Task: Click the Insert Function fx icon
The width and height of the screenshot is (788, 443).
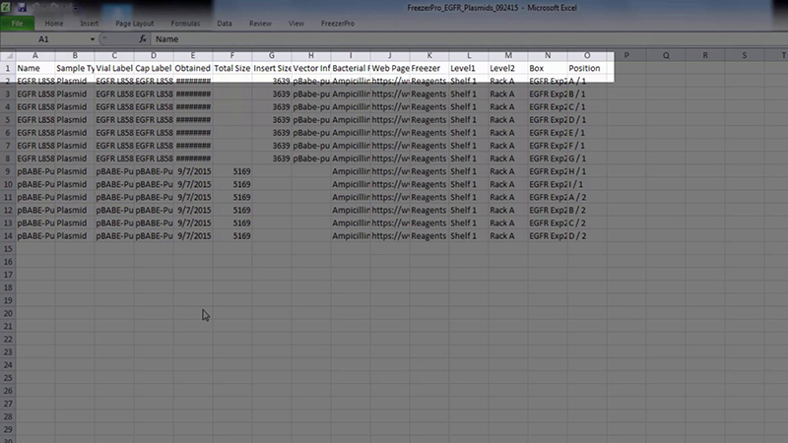Action: [x=143, y=39]
